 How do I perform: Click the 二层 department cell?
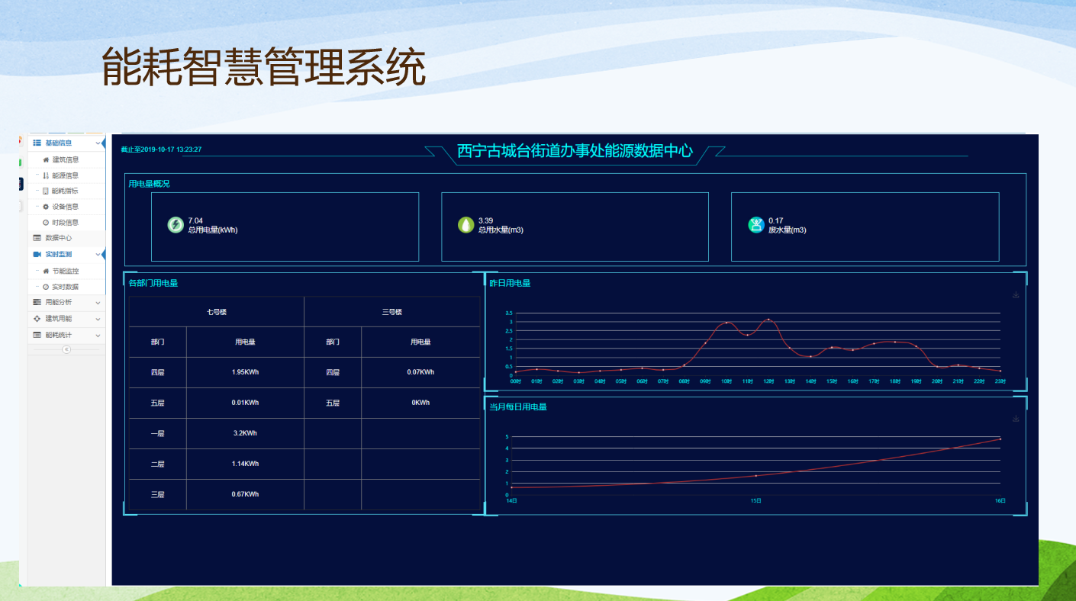coord(157,464)
